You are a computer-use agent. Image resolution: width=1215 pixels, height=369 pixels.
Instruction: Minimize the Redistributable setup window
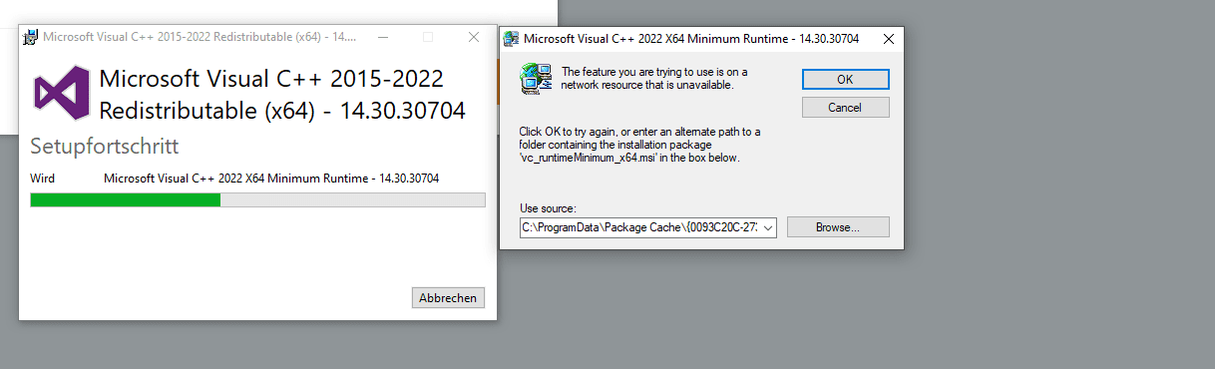pyautogui.click(x=382, y=37)
